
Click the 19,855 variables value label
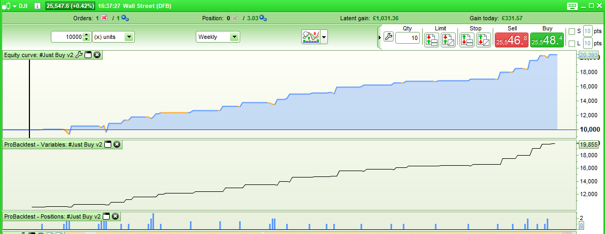tap(588, 144)
